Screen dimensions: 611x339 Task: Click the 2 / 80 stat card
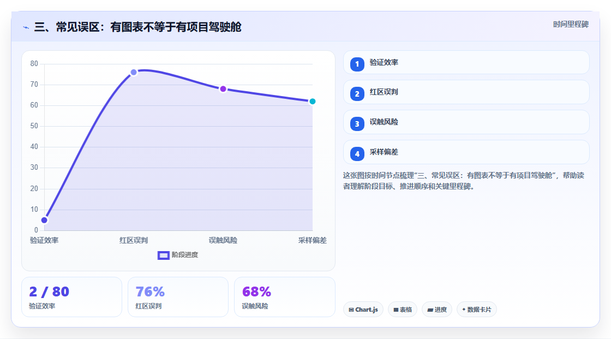(x=71, y=297)
